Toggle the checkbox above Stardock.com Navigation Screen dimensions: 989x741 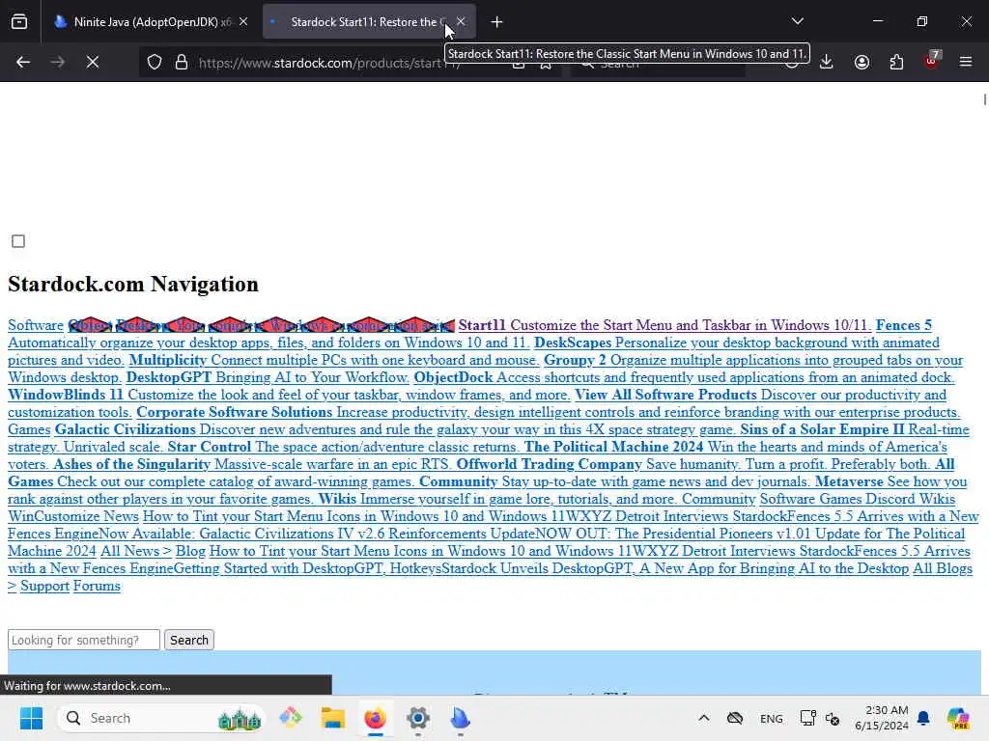(x=18, y=241)
